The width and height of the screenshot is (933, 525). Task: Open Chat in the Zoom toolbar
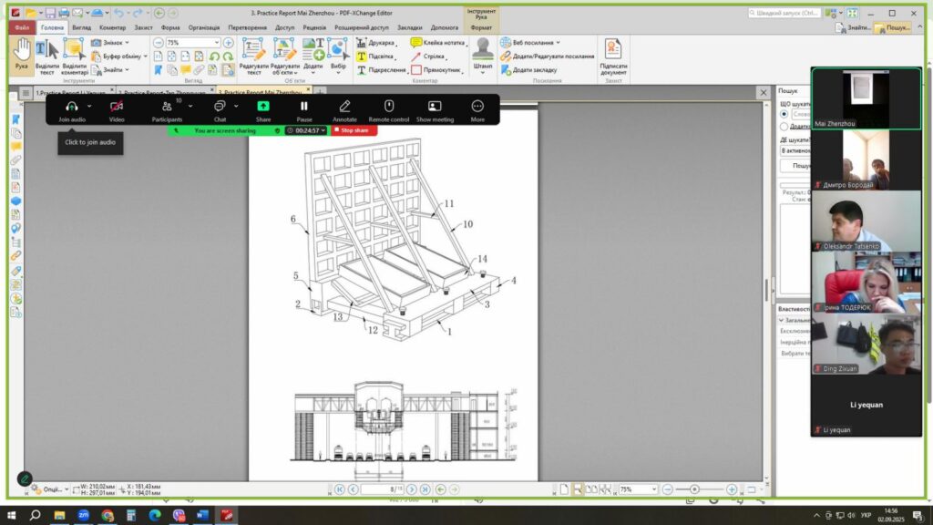coord(220,110)
